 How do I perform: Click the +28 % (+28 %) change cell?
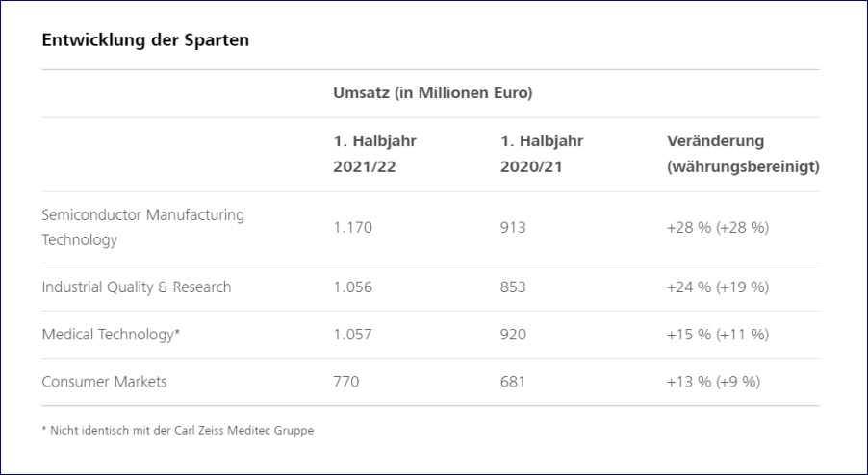[718, 228]
